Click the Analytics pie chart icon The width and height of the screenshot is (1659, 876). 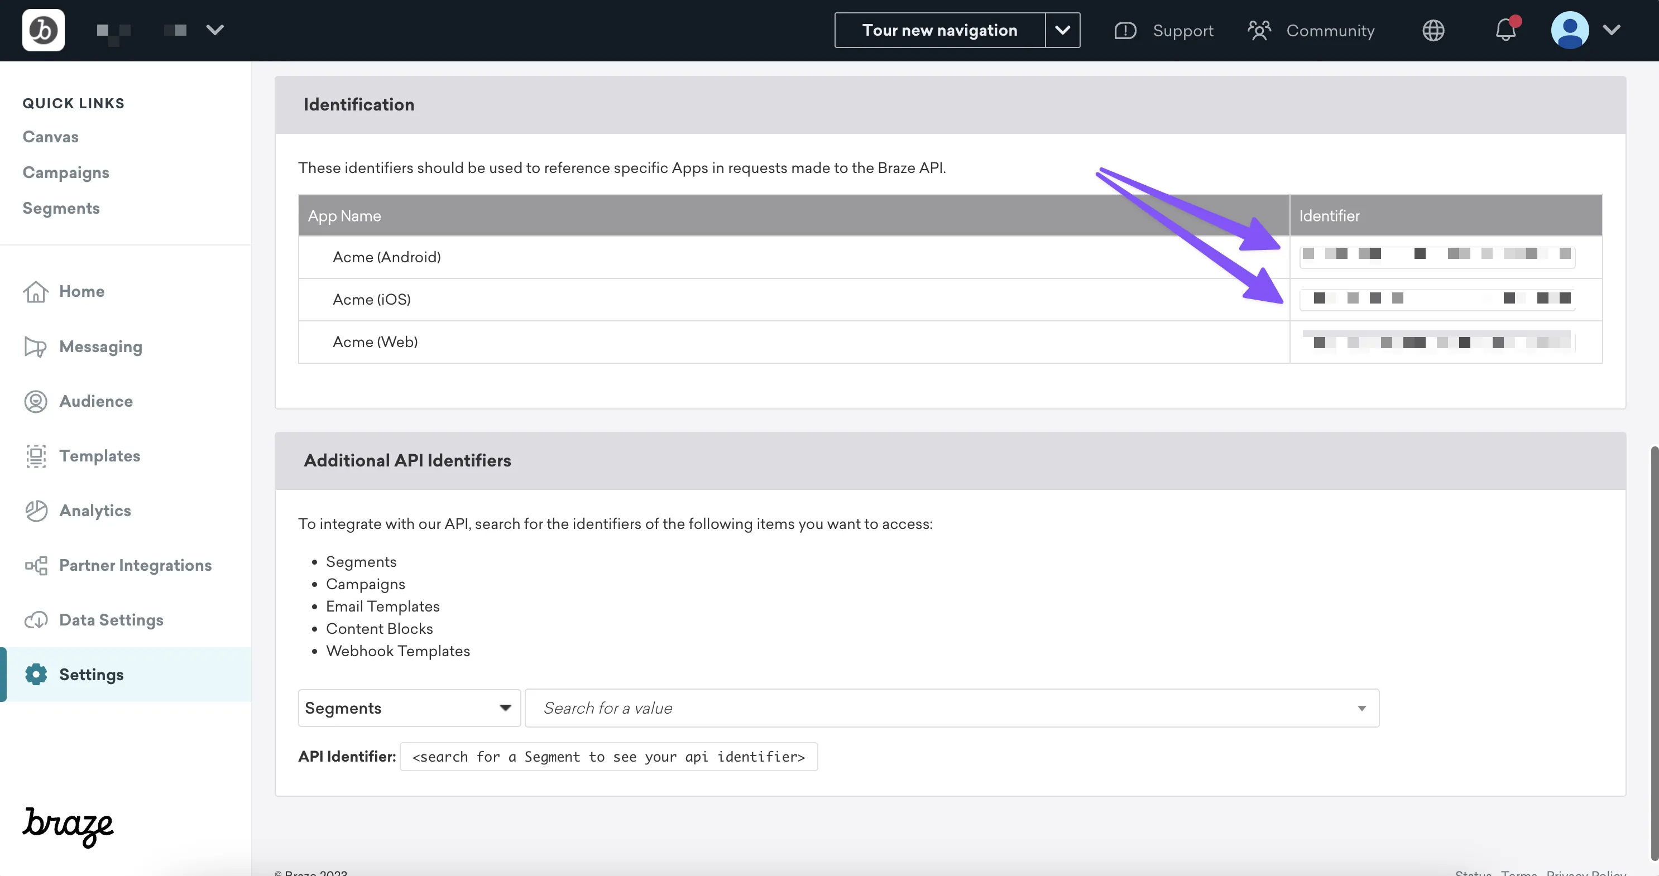35,511
